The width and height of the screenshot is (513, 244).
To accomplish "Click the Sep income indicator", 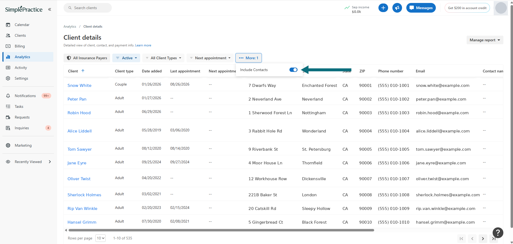I will tap(357, 9).
